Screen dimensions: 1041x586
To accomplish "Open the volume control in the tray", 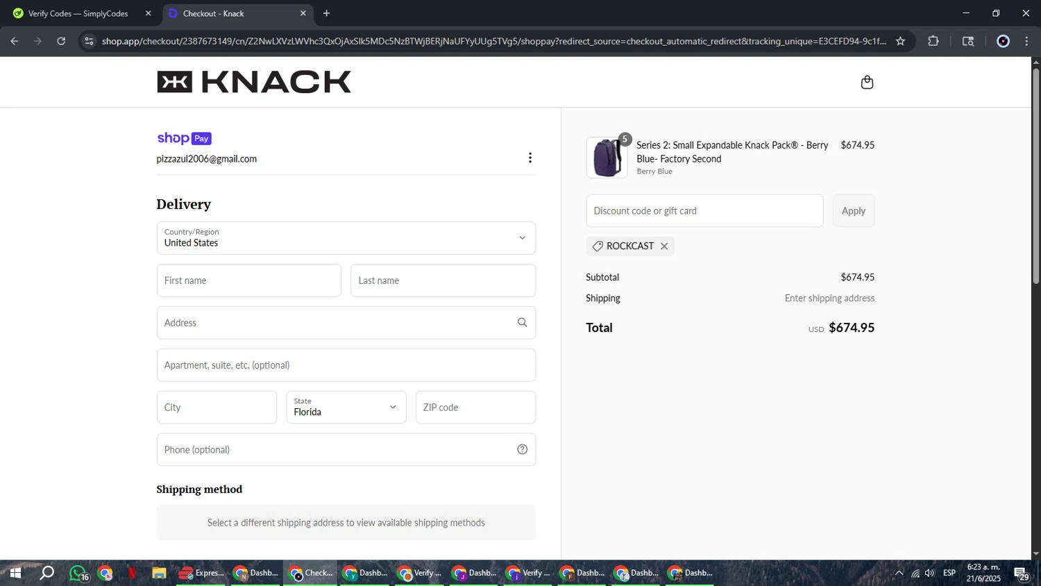I will pyautogui.click(x=930, y=573).
